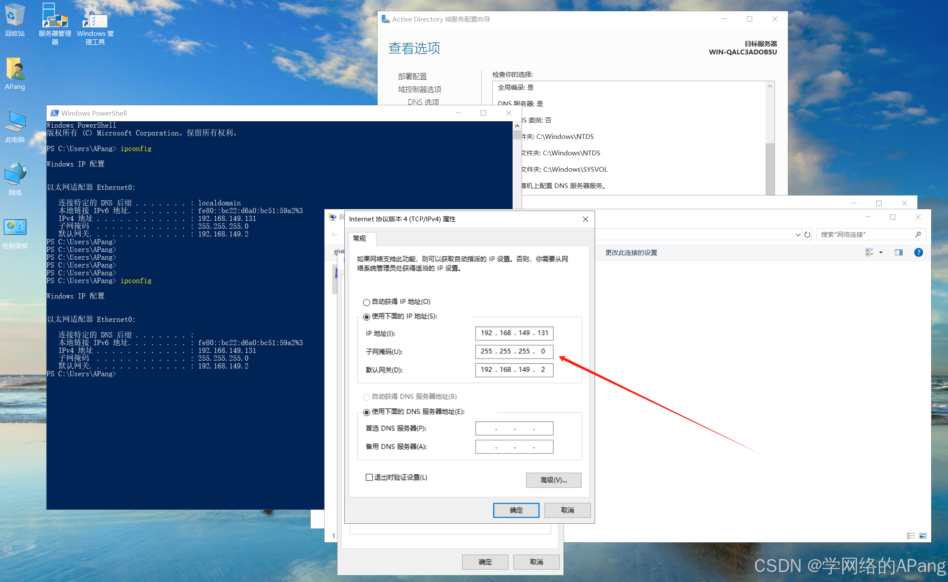Click the scroll up arrow in PowerShell window
This screenshot has width=948, height=582.
point(517,126)
